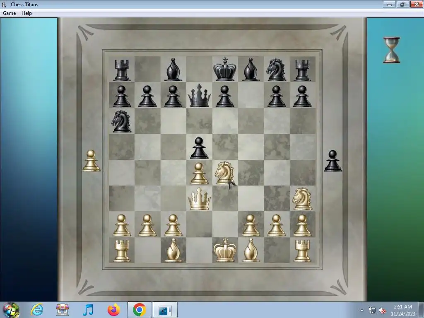Screen dimensions: 424x318
Task: Click the empty b1 square beside a1 rook
Action: 147,250
